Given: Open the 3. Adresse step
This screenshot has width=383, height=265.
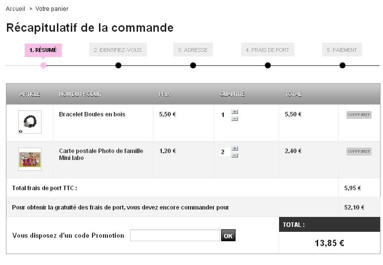Looking at the screenshot, I should pos(192,50).
